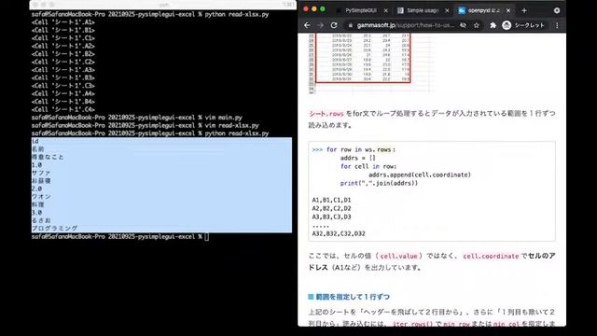Click terminal output <Cell 'シート1'.C4>
This screenshot has height=336, width=597.
(63, 110)
